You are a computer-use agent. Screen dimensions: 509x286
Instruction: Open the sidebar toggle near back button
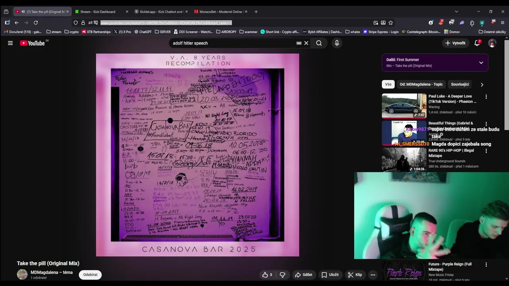click(x=7, y=23)
